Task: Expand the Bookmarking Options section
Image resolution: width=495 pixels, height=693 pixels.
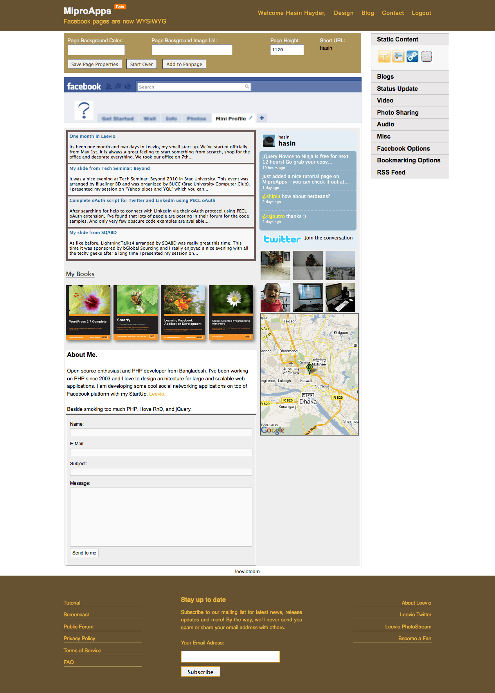Action: (x=410, y=160)
